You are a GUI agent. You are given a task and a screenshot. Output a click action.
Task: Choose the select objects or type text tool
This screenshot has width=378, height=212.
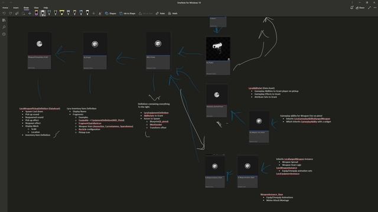(17, 14)
